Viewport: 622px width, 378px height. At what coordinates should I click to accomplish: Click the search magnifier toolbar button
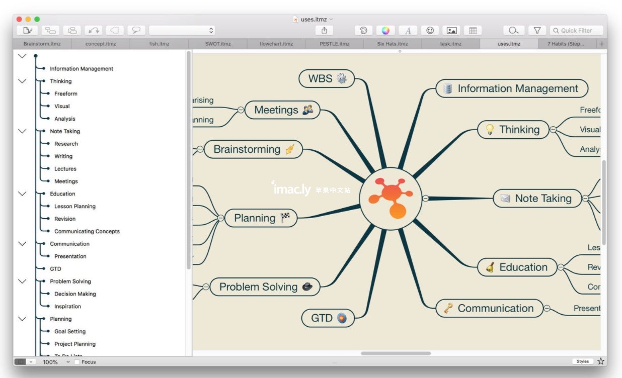[x=513, y=31]
